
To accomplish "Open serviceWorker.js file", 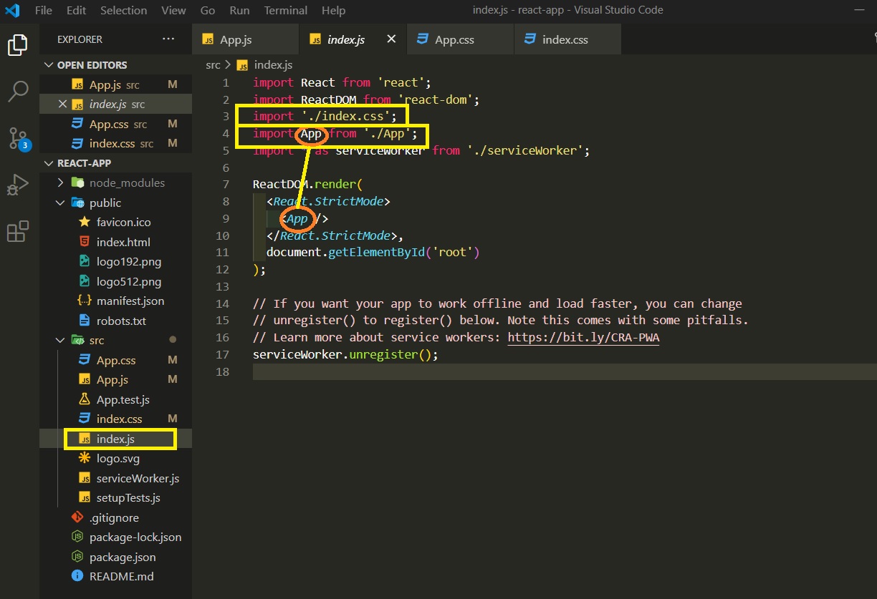I will point(115,478).
